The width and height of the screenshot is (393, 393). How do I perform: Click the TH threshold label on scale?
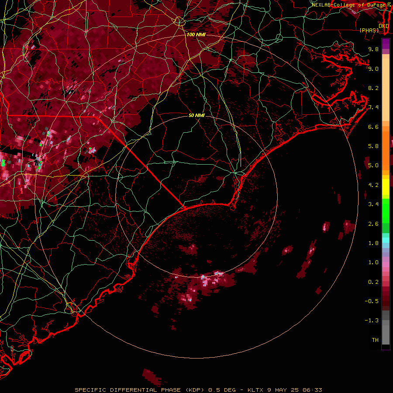375,340
